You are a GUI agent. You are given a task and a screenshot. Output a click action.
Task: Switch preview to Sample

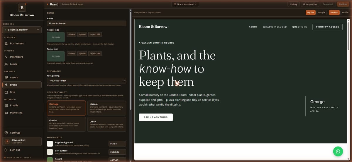pos(321,12)
